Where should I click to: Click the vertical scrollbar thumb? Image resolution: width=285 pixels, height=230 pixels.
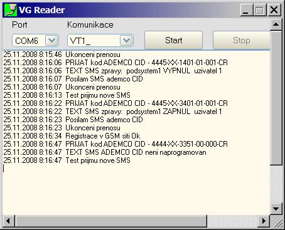[276, 98]
